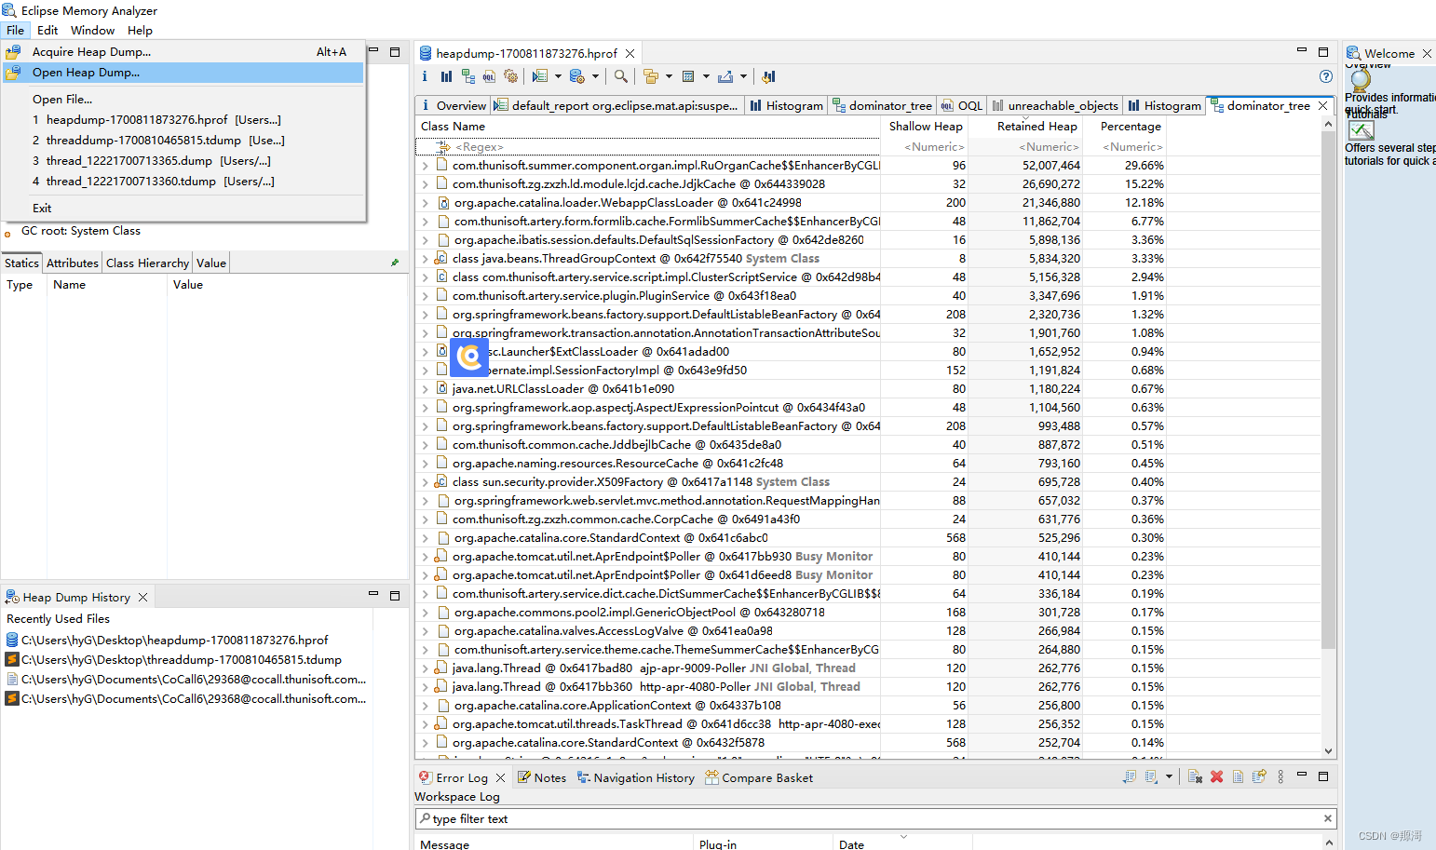Click dominator tree vertical scrollbar
The height and width of the screenshot is (850, 1436).
1328,391
